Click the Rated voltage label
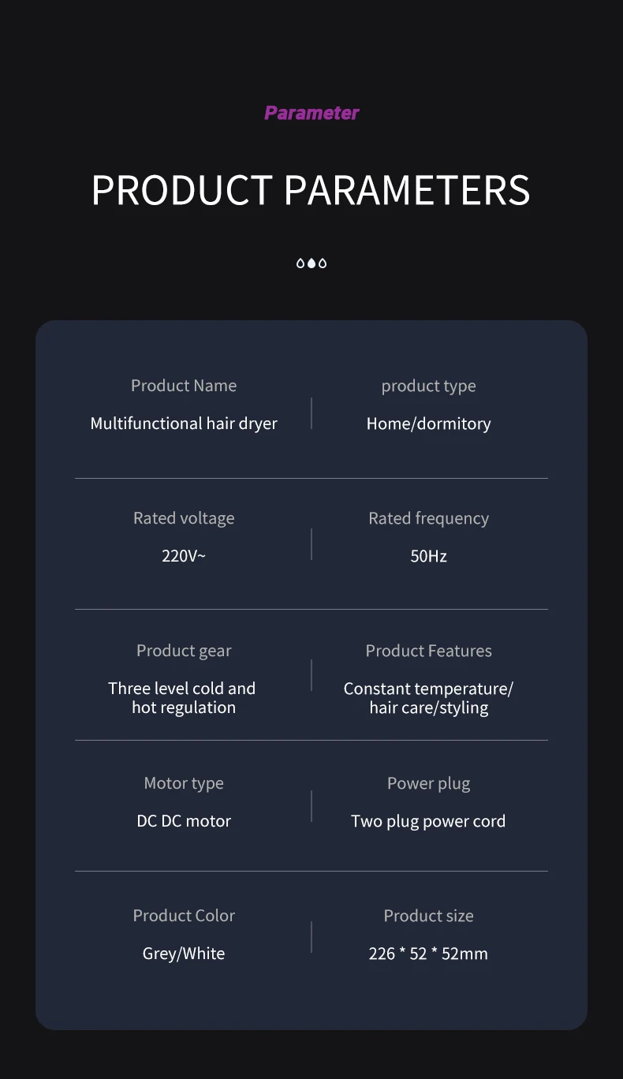This screenshot has width=623, height=1079. [184, 518]
